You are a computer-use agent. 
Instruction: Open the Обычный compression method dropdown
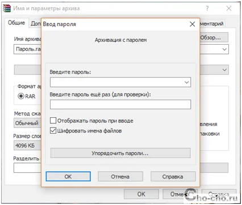27,123
